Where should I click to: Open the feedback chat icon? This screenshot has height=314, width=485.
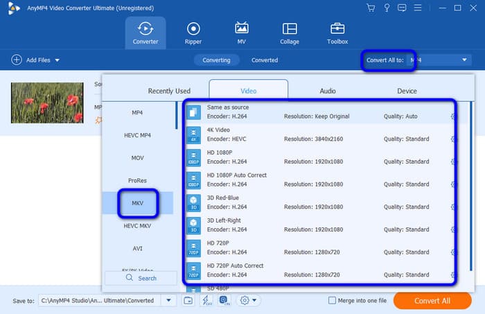click(x=402, y=8)
